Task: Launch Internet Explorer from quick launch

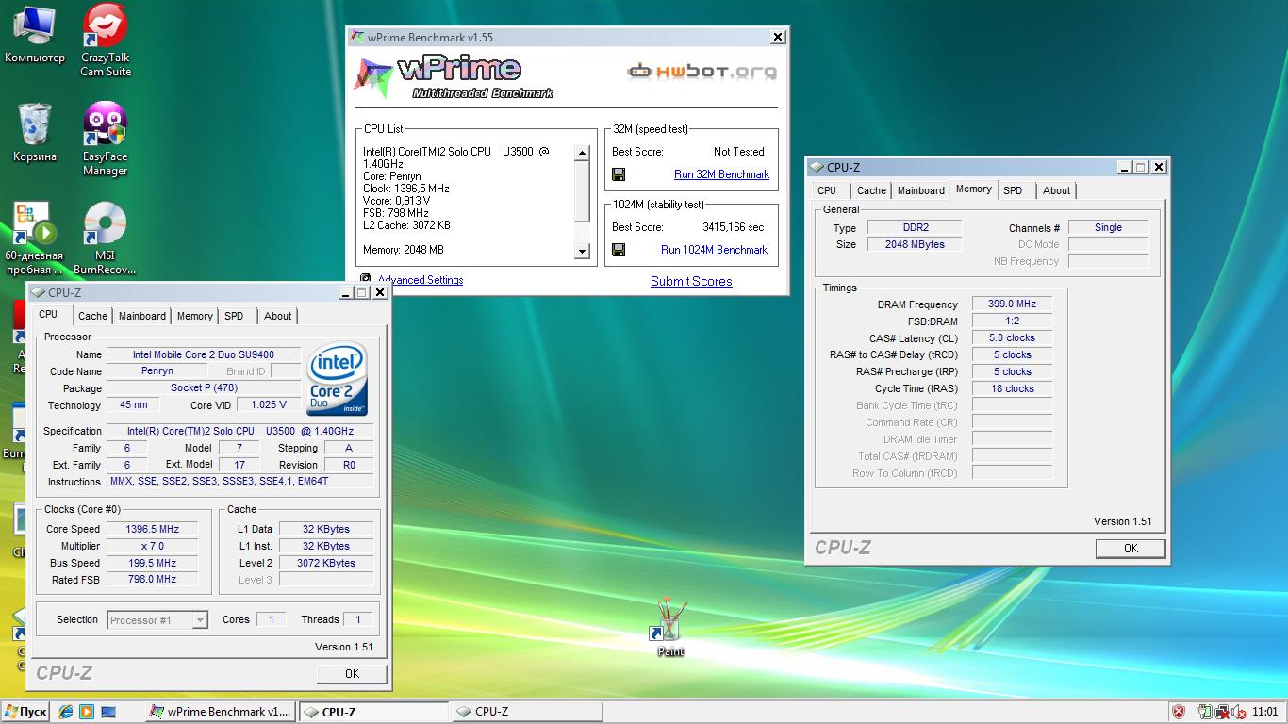Action: tap(66, 712)
